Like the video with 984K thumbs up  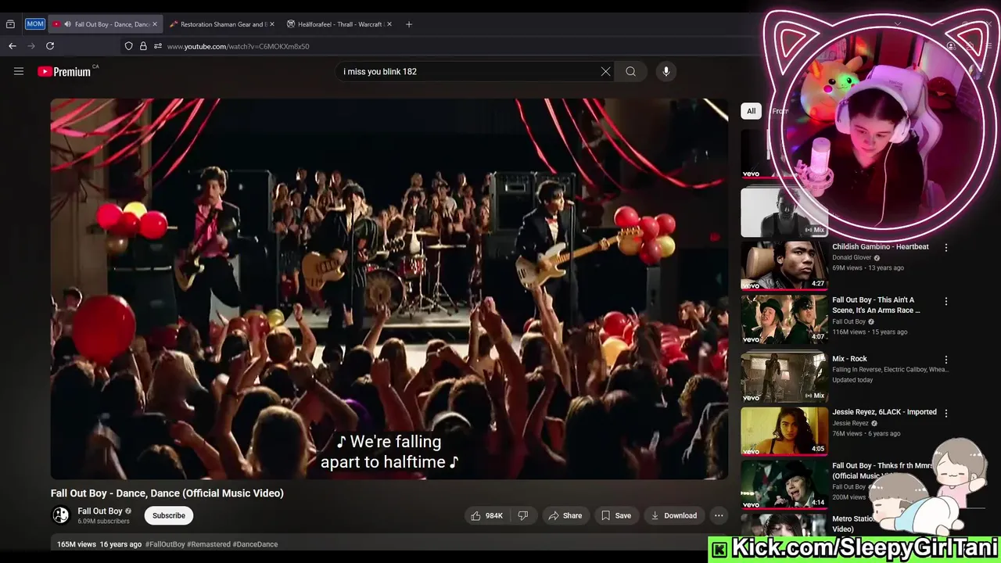coord(486,515)
